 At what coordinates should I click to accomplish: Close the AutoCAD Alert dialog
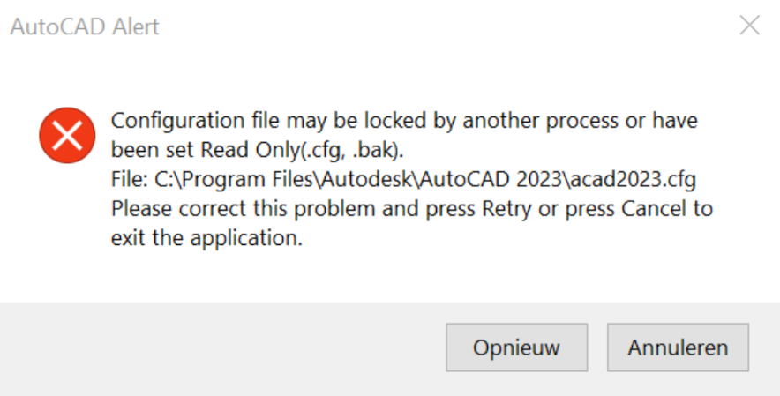click(749, 26)
